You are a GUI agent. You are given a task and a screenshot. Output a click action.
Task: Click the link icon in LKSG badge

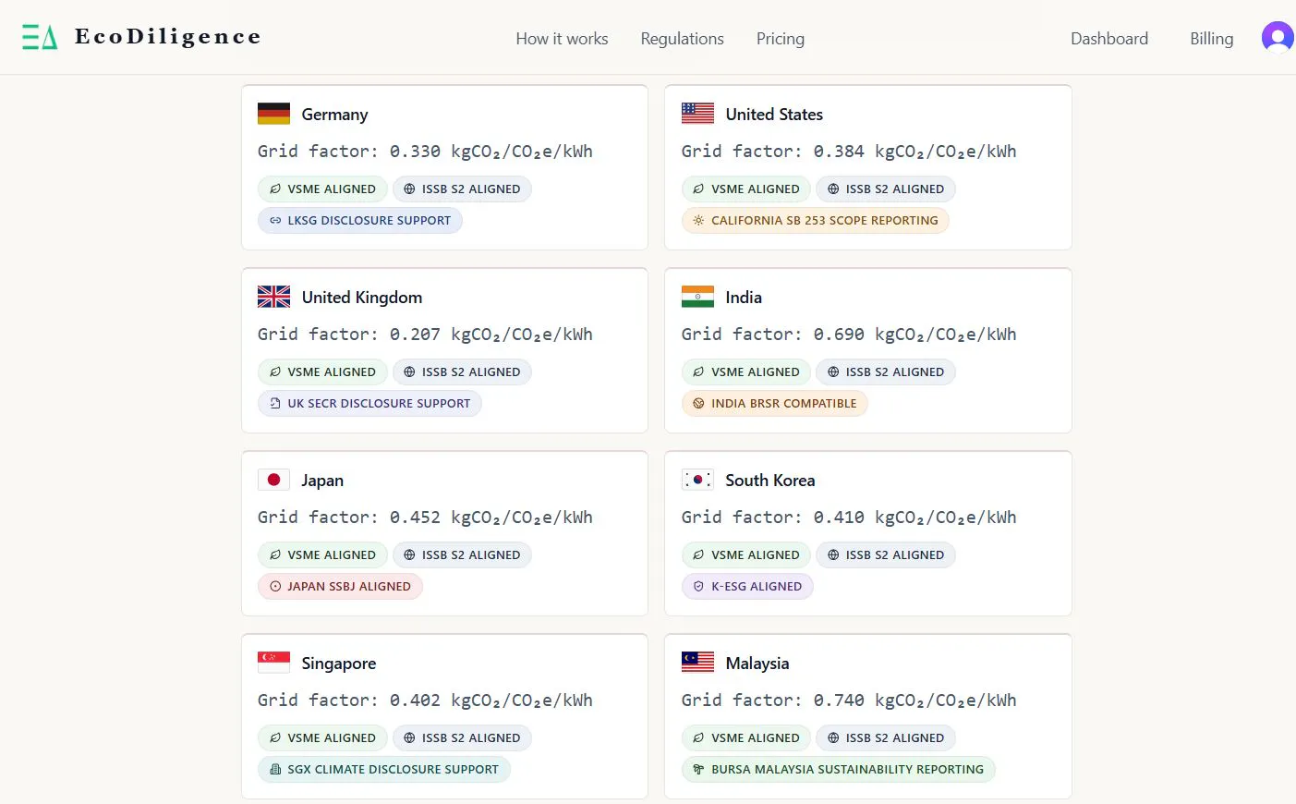(x=275, y=221)
